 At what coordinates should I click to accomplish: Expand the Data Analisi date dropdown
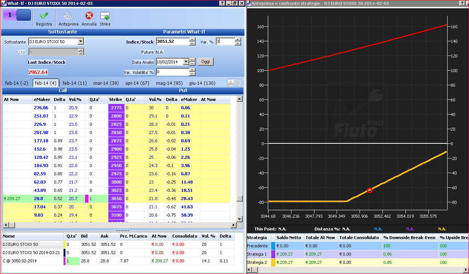pos(186,62)
